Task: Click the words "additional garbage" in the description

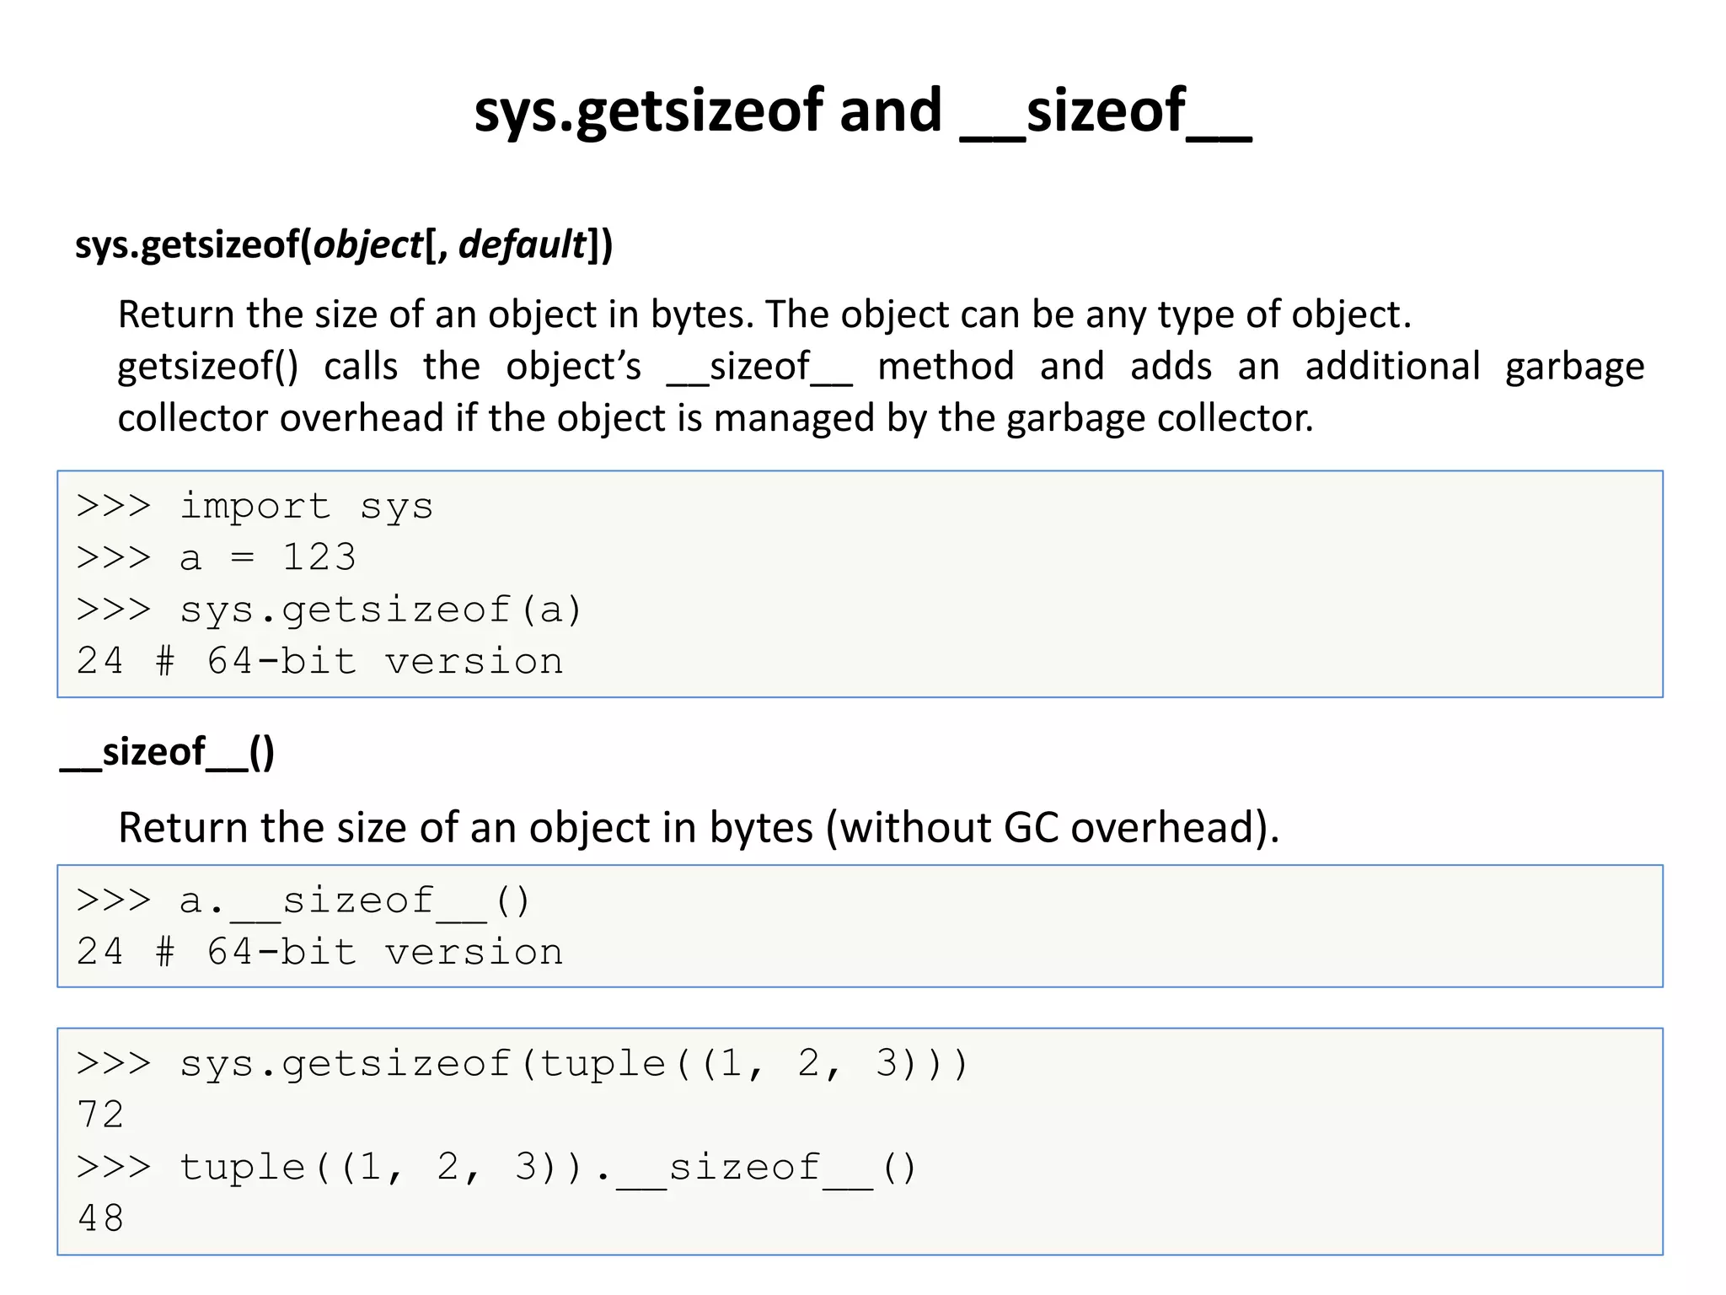Action: coord(1474,367)
